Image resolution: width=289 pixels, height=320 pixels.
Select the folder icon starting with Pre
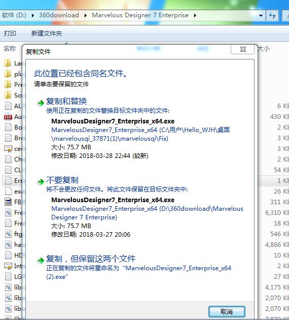click(x=8, y=84)
